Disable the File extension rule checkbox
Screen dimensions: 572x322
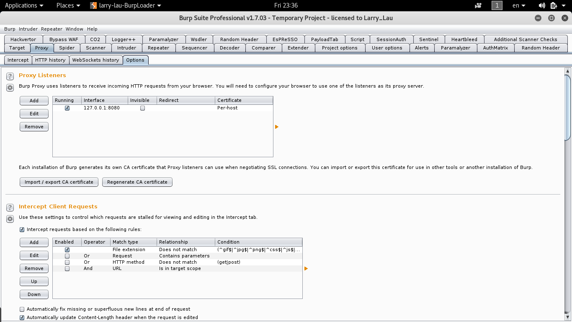coord(67,249)
